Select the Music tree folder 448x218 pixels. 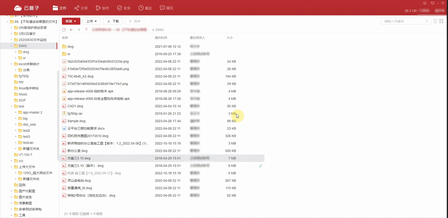click(23, 94)
